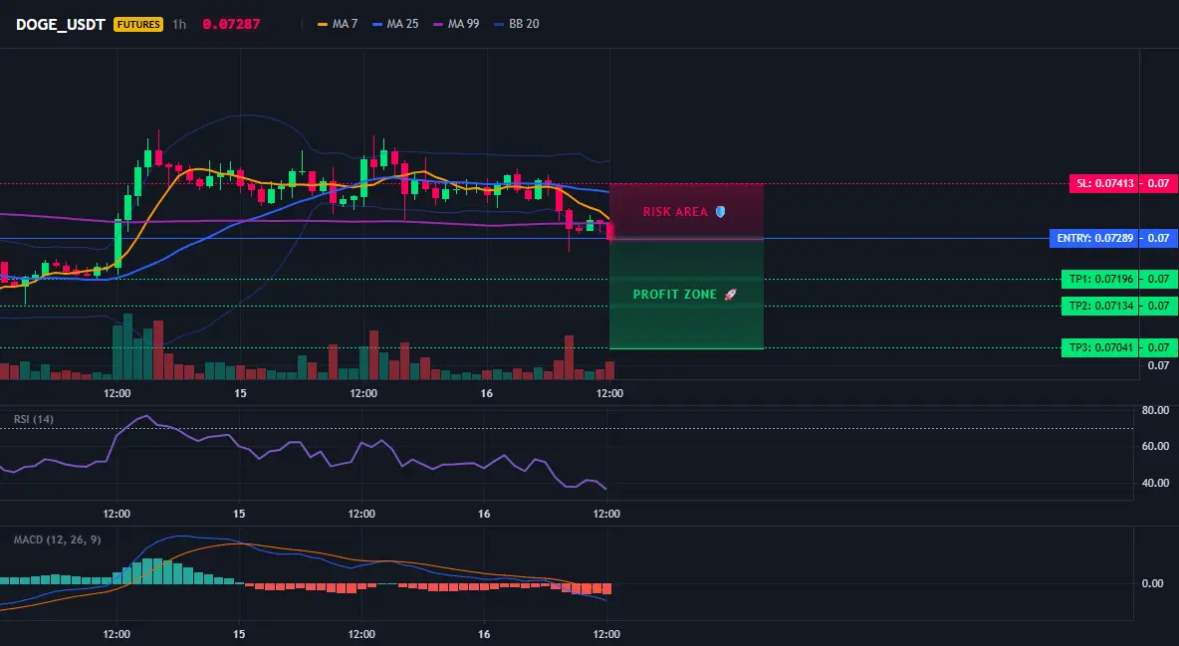
Task: Click the 16 date marker under price chart
Action: pos(487,393)
